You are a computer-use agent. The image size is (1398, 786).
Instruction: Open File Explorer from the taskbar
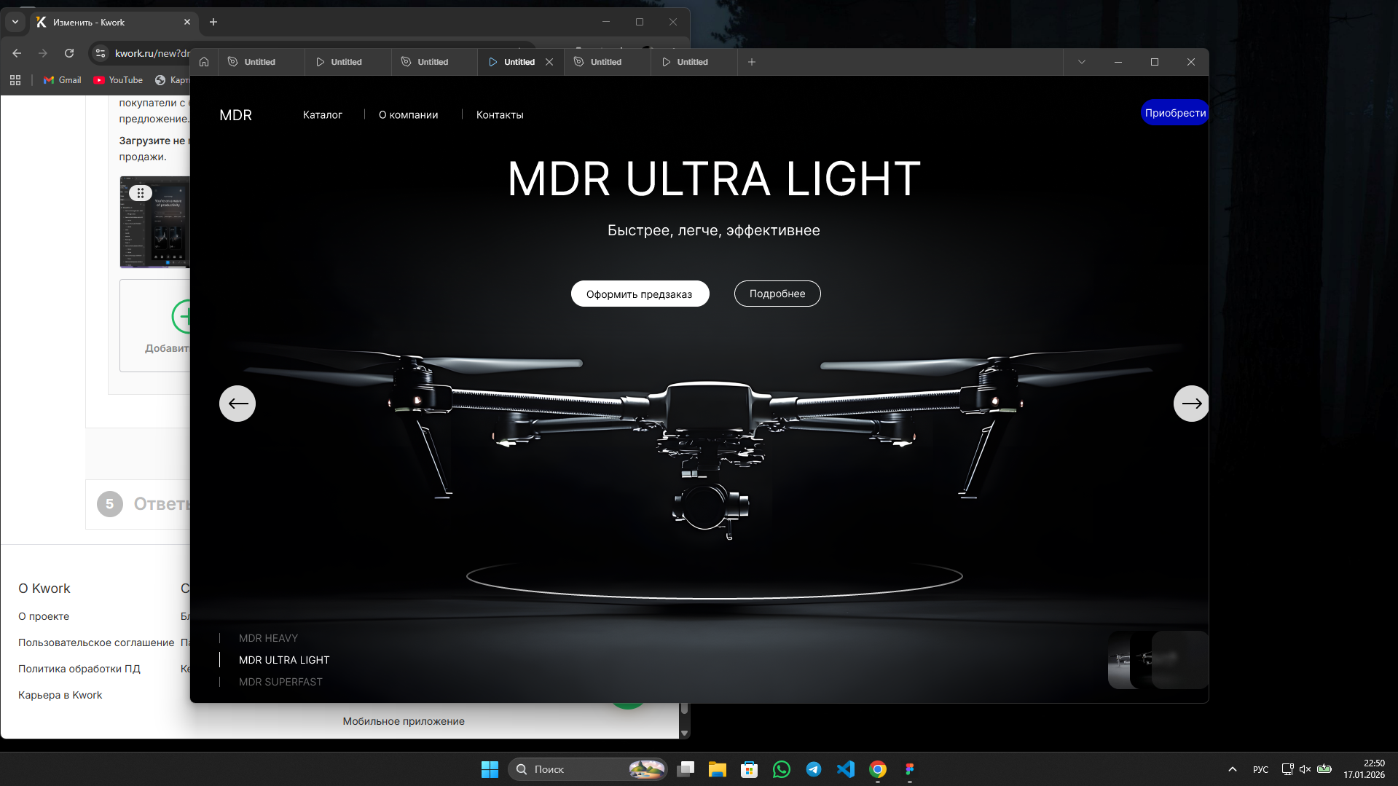click(718, 769)
